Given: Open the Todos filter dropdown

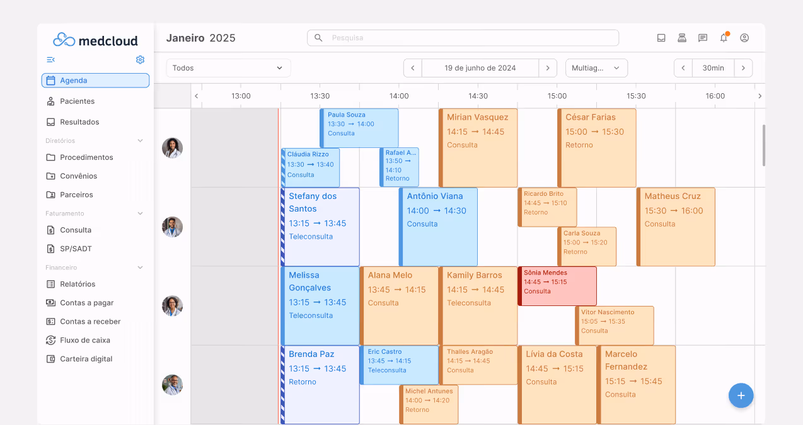Looking at the screenshot, I should 228,67.
